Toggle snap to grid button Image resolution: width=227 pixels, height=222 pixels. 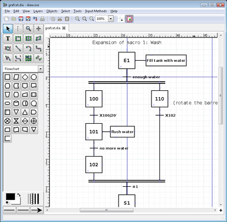pyautogui.click(x=121, y=19)
